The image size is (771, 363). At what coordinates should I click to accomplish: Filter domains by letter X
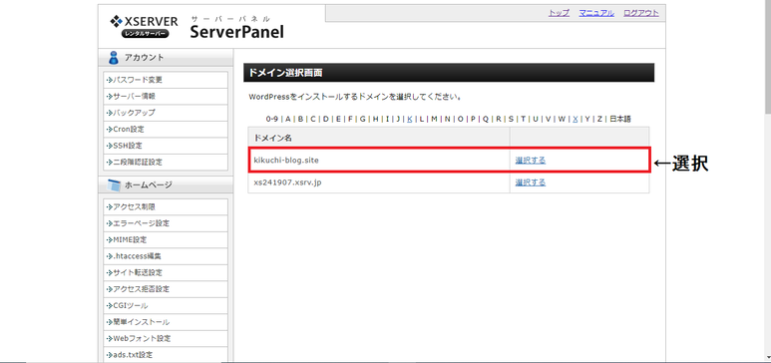[576, 119]
